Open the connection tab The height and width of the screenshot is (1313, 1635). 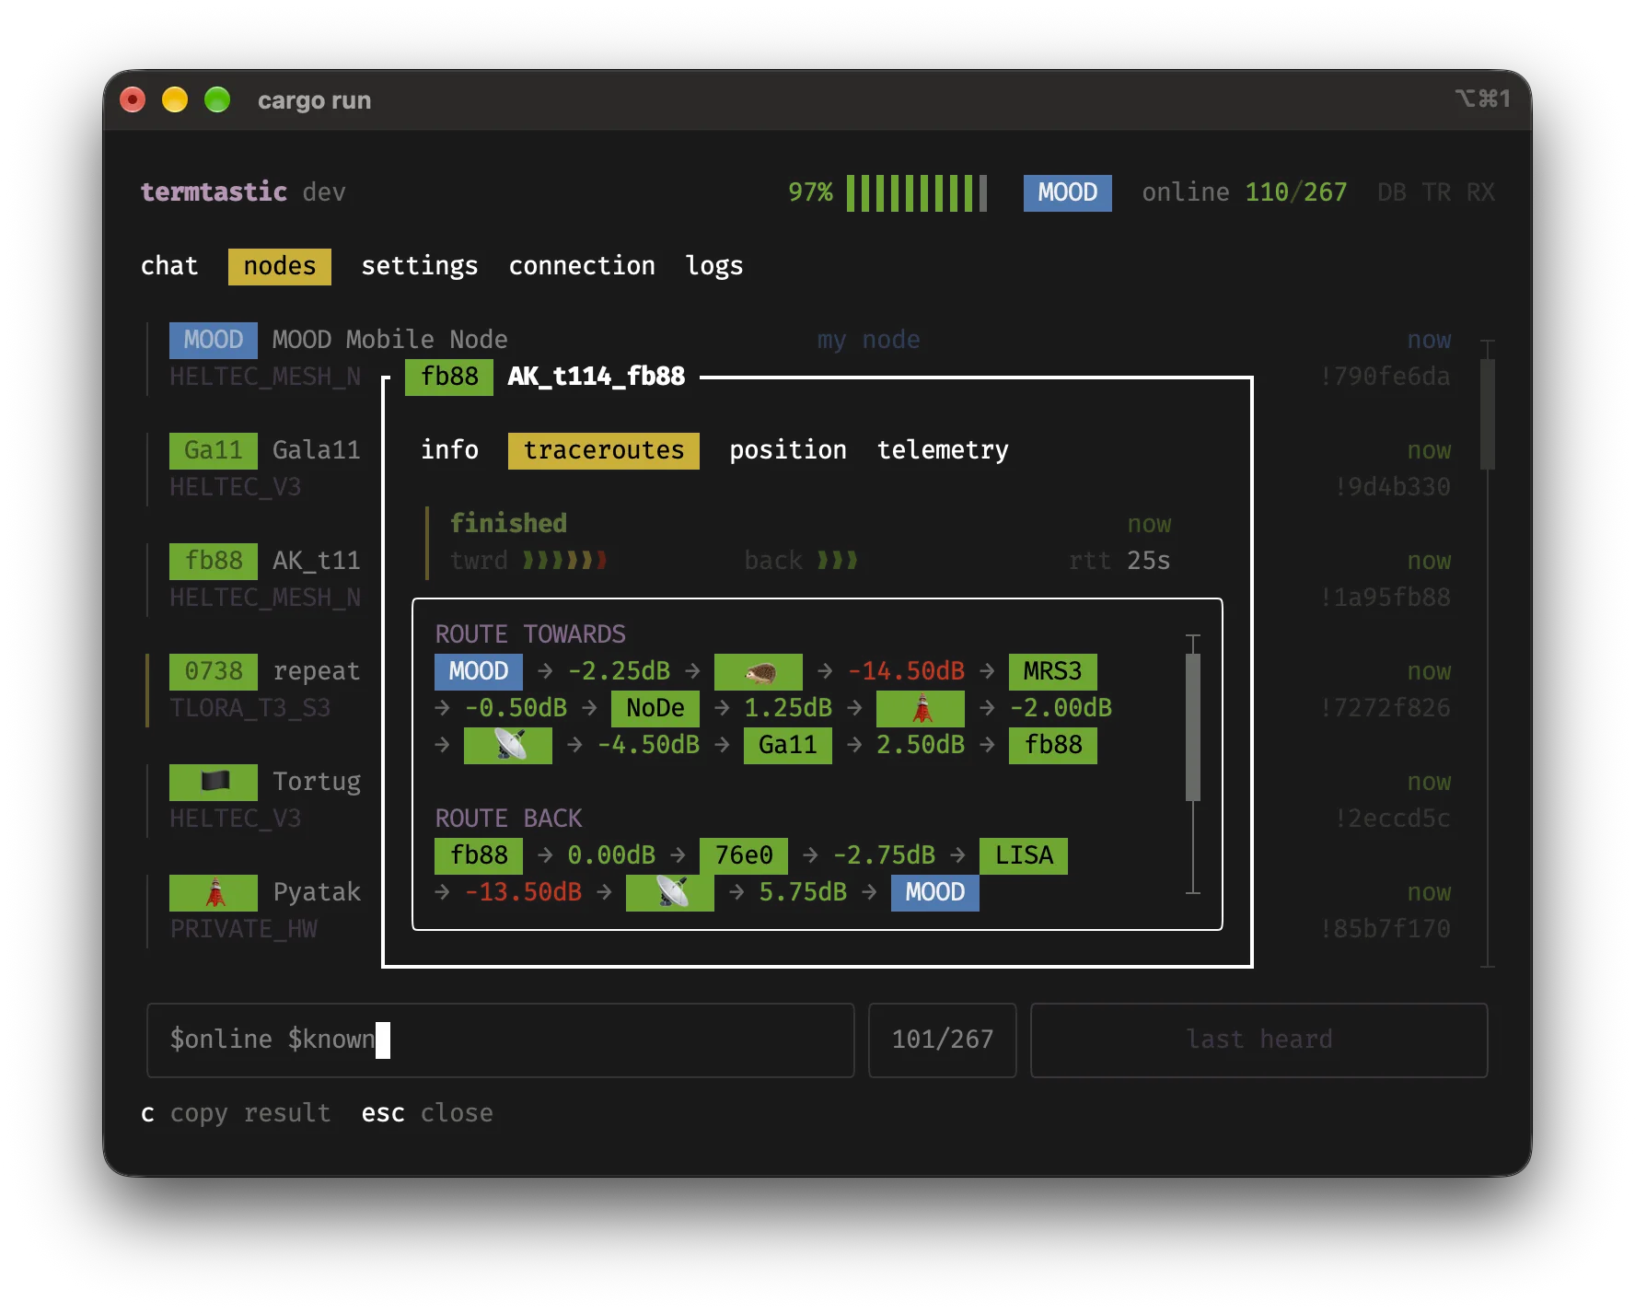(582, 266)
